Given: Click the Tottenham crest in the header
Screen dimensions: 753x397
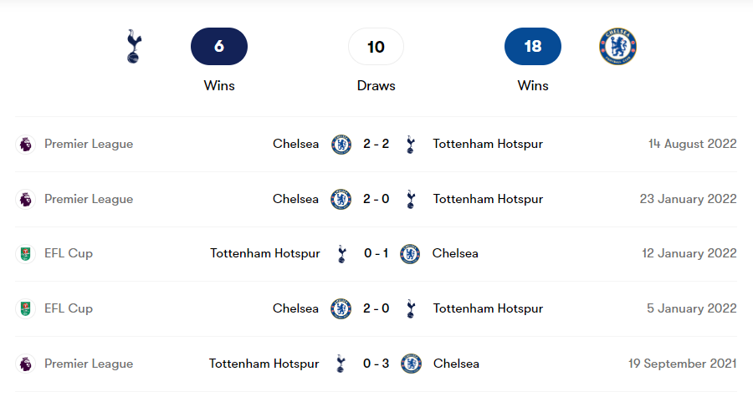Looking at the screenshot, I should [x=132, y=47].
